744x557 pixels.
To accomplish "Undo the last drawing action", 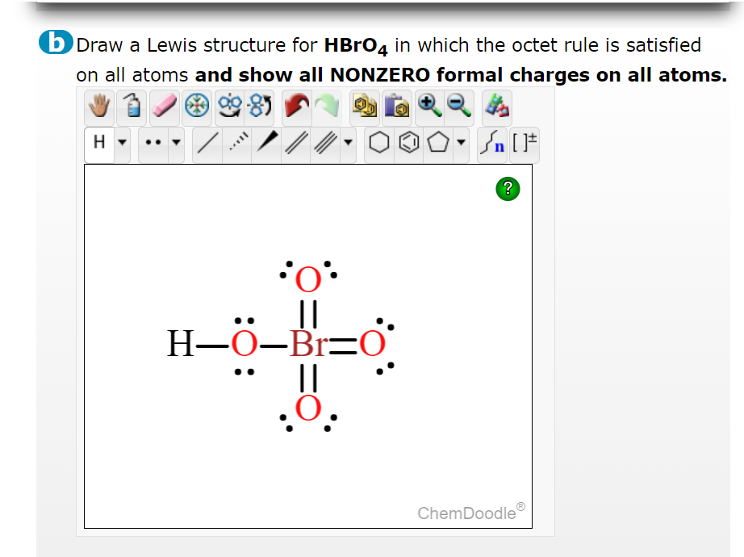I will click(295, 107).
